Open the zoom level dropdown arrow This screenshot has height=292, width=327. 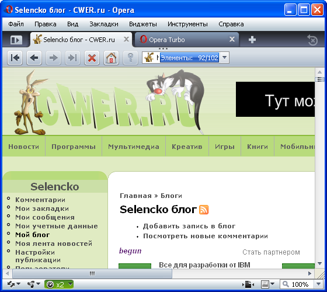pyautogui.click(x=318, y=284)
